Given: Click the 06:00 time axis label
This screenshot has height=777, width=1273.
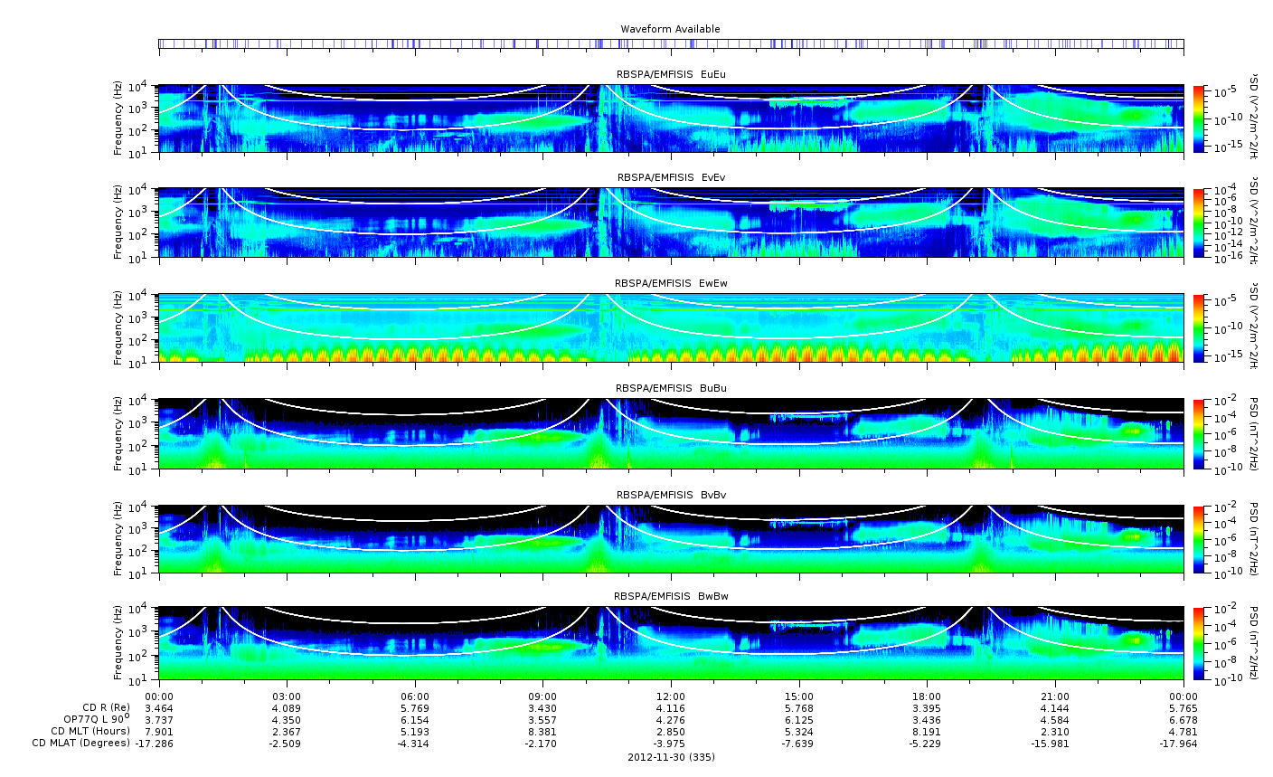Looking at the screenshot, I should [415, 696].
